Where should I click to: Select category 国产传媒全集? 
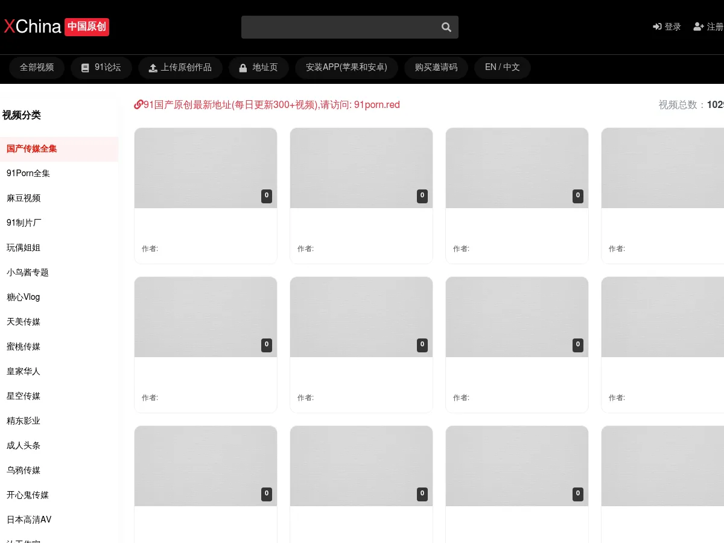click(x=59, y=149)
